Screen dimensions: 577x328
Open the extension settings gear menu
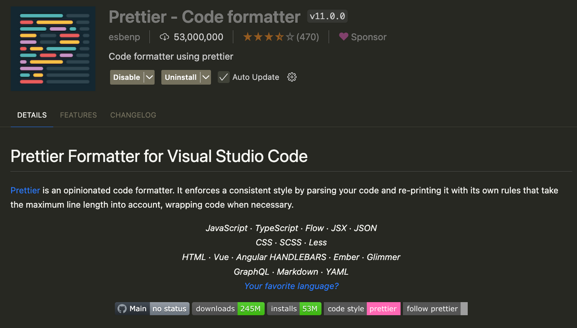pos(292,77)
